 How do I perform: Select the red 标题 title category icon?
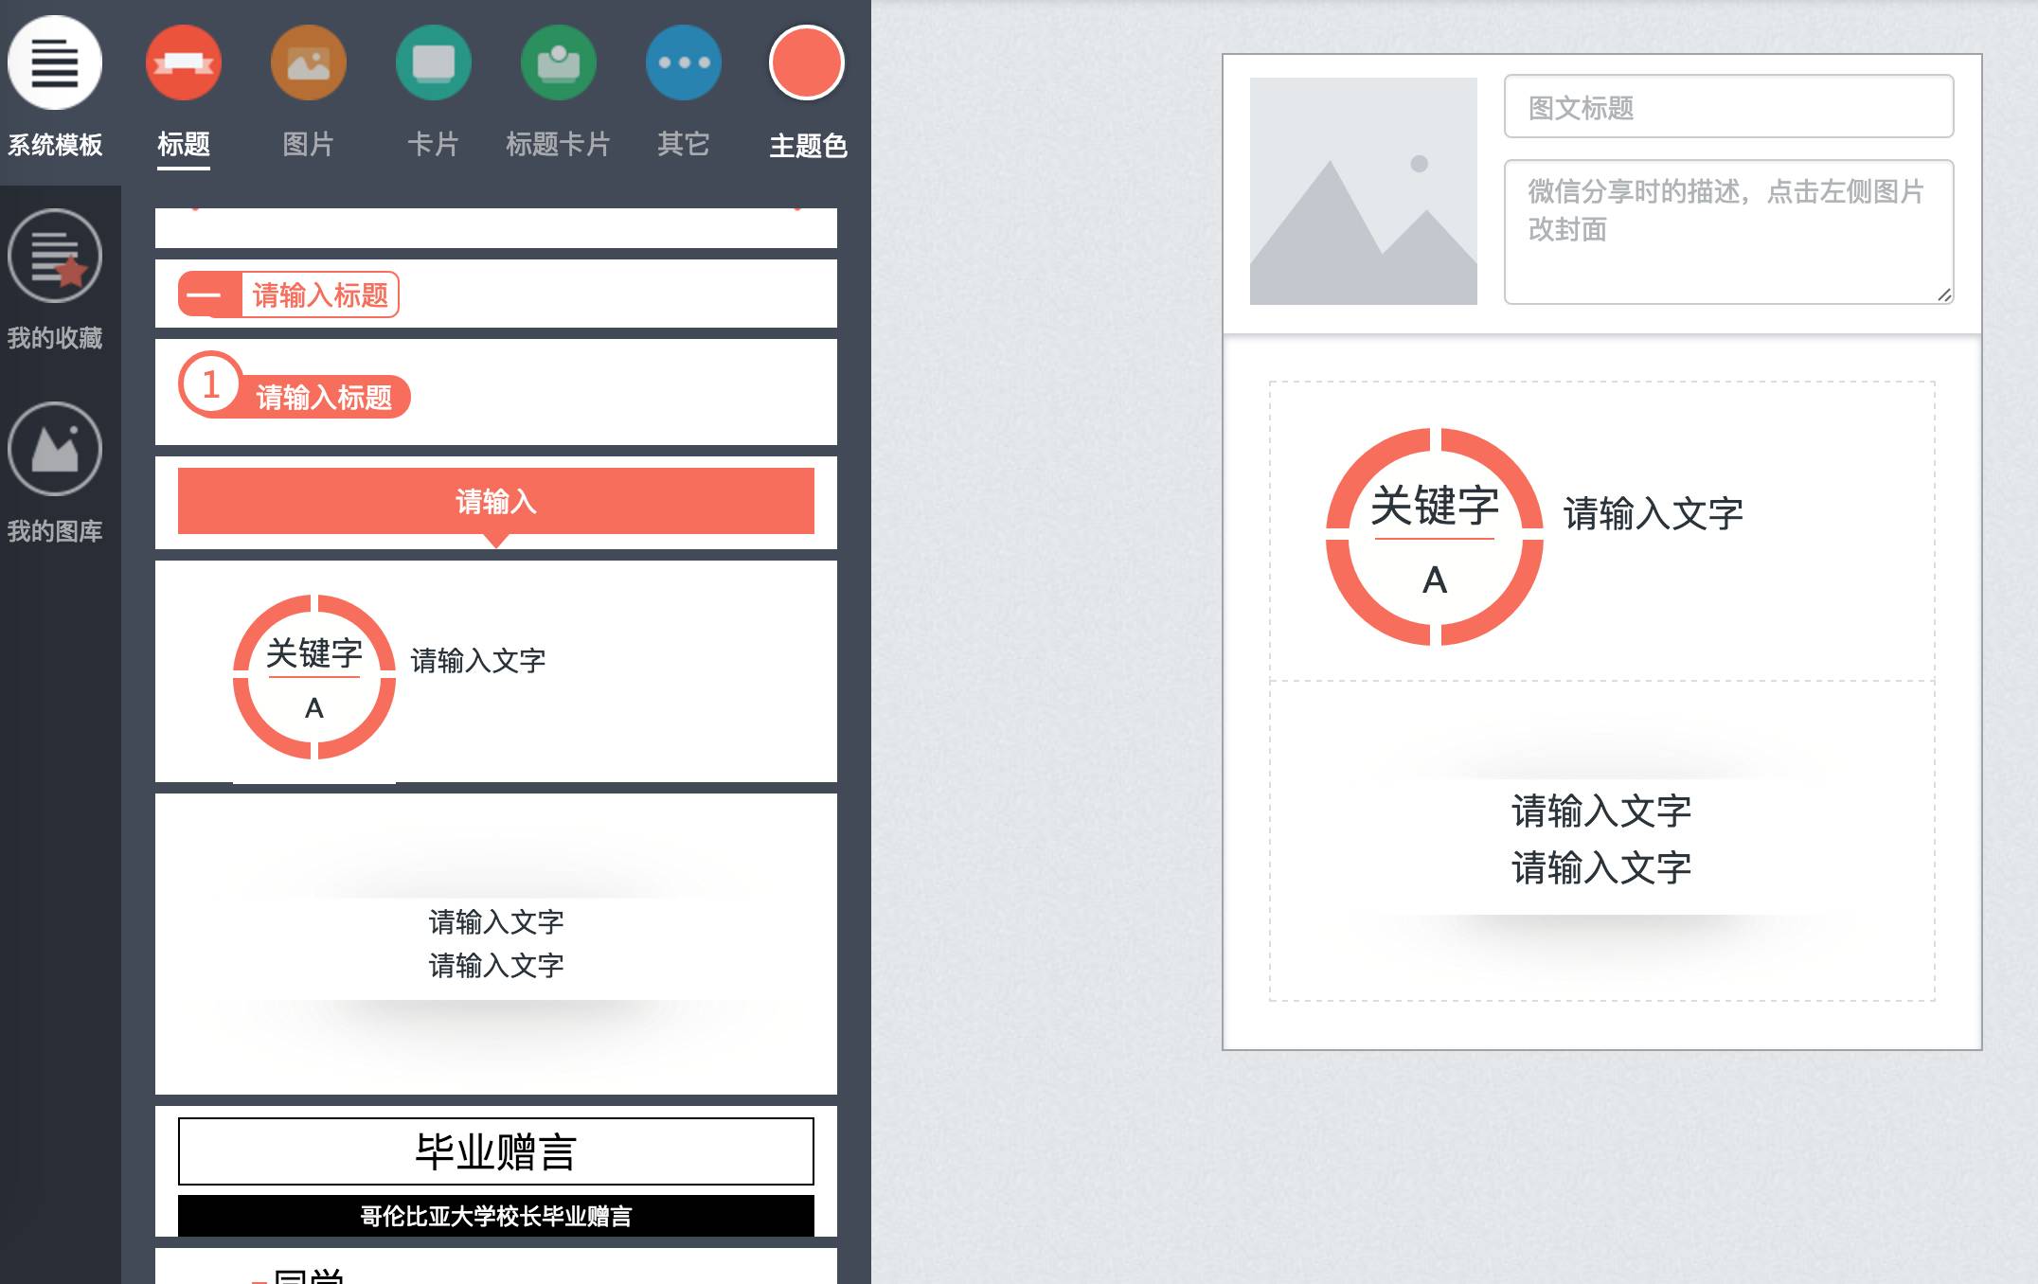click(x=184, y=63)
